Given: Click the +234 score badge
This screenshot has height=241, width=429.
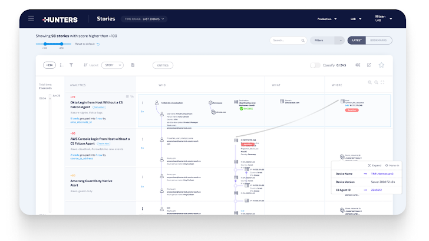Looking at the screenshot, I should [x=49, y=65].
